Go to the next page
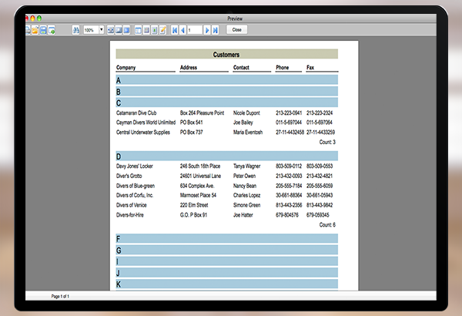Image resolution: width=462 pixels, height=316 pixels. click(x=207, y=29)
